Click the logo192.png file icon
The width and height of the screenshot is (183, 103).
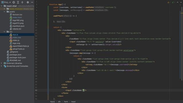click(11, 20)
